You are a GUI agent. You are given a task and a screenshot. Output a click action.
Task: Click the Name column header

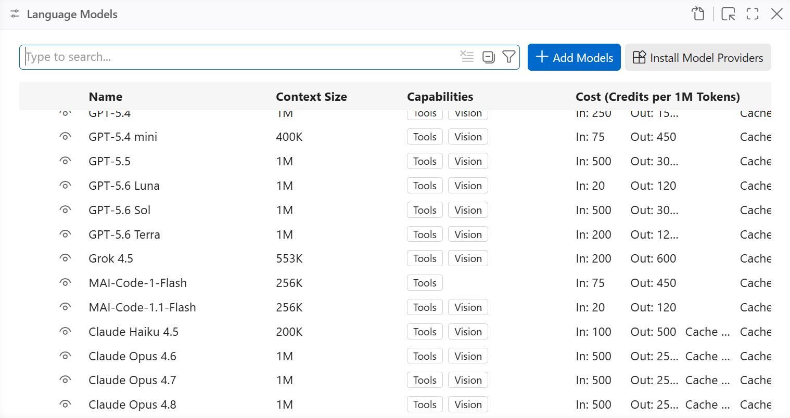coord(106,97)
